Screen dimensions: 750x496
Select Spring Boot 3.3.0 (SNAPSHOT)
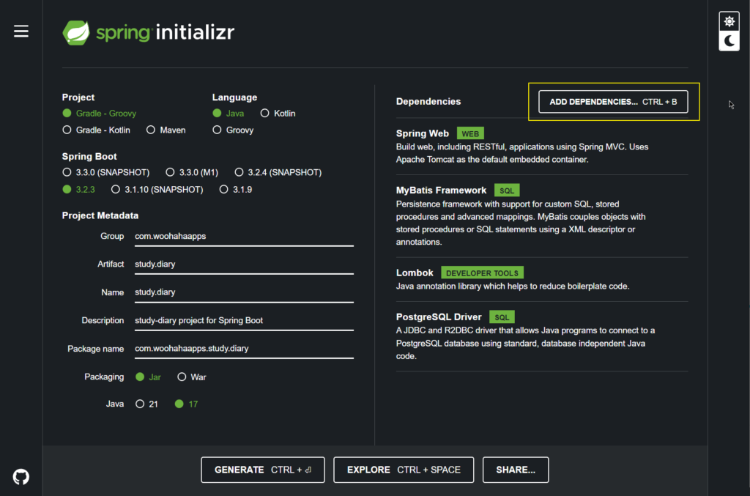coord(105,172)
